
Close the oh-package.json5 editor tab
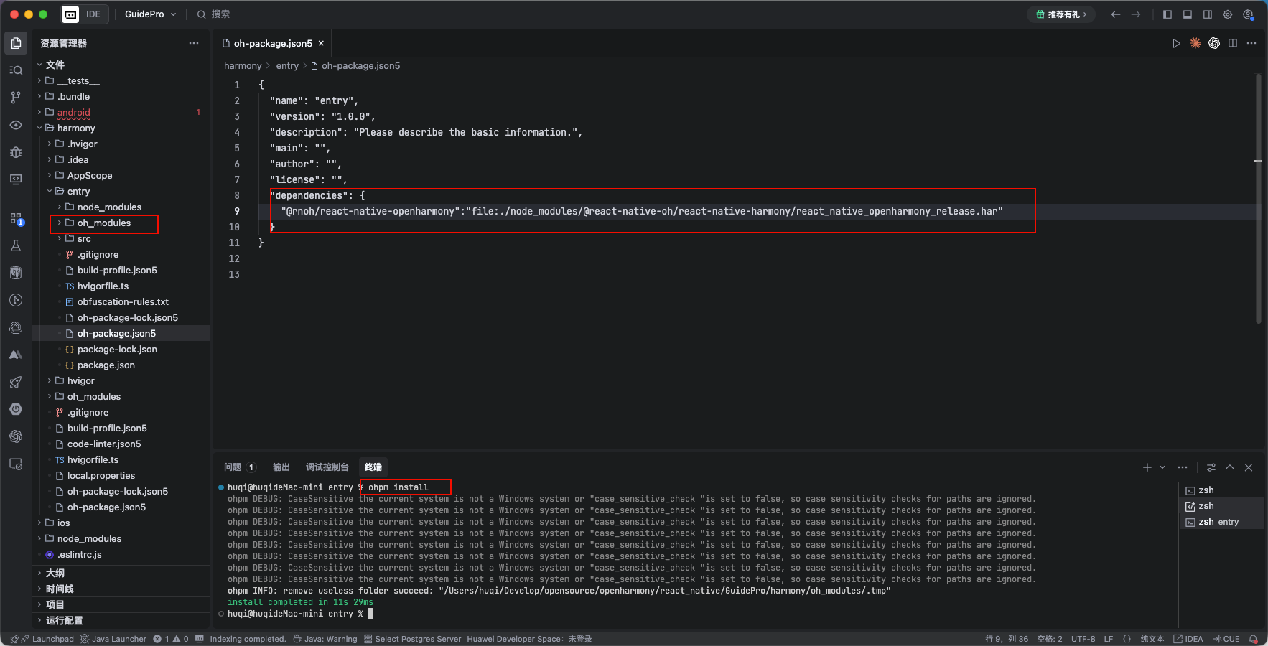point(321,43)
